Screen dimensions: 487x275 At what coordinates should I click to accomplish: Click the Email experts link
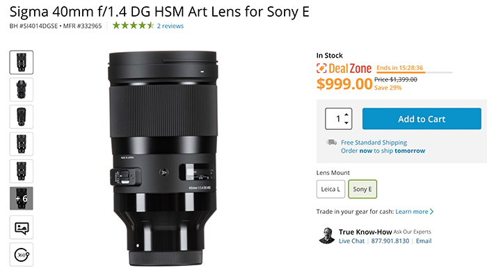click(x=424, y=241)
